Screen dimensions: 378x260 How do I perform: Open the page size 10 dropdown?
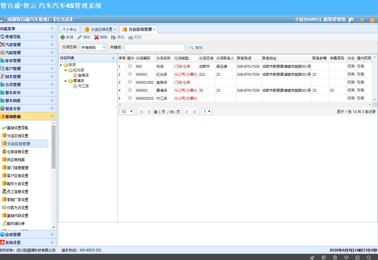coord(127,112)
